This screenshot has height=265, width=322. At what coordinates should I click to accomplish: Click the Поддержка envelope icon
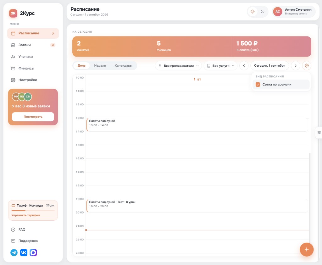coord(13,241)
